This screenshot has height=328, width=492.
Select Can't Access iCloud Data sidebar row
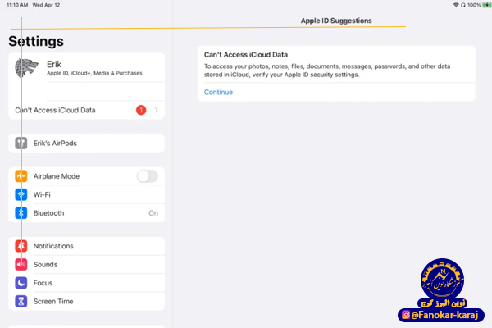(x=87, y=110)
